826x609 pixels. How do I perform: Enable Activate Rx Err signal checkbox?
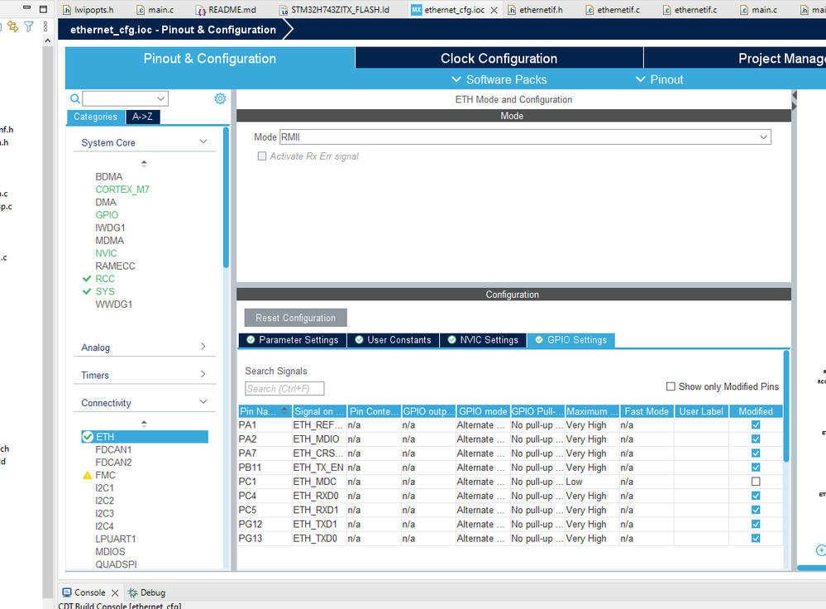coord(262,156)
